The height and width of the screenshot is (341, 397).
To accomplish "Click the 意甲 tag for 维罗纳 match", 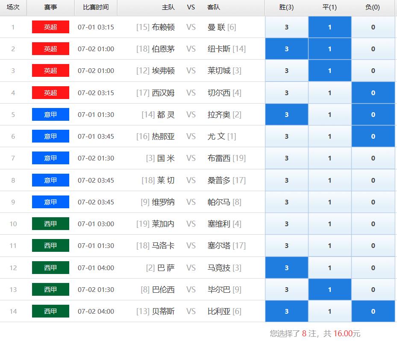I will pos(50,202).
